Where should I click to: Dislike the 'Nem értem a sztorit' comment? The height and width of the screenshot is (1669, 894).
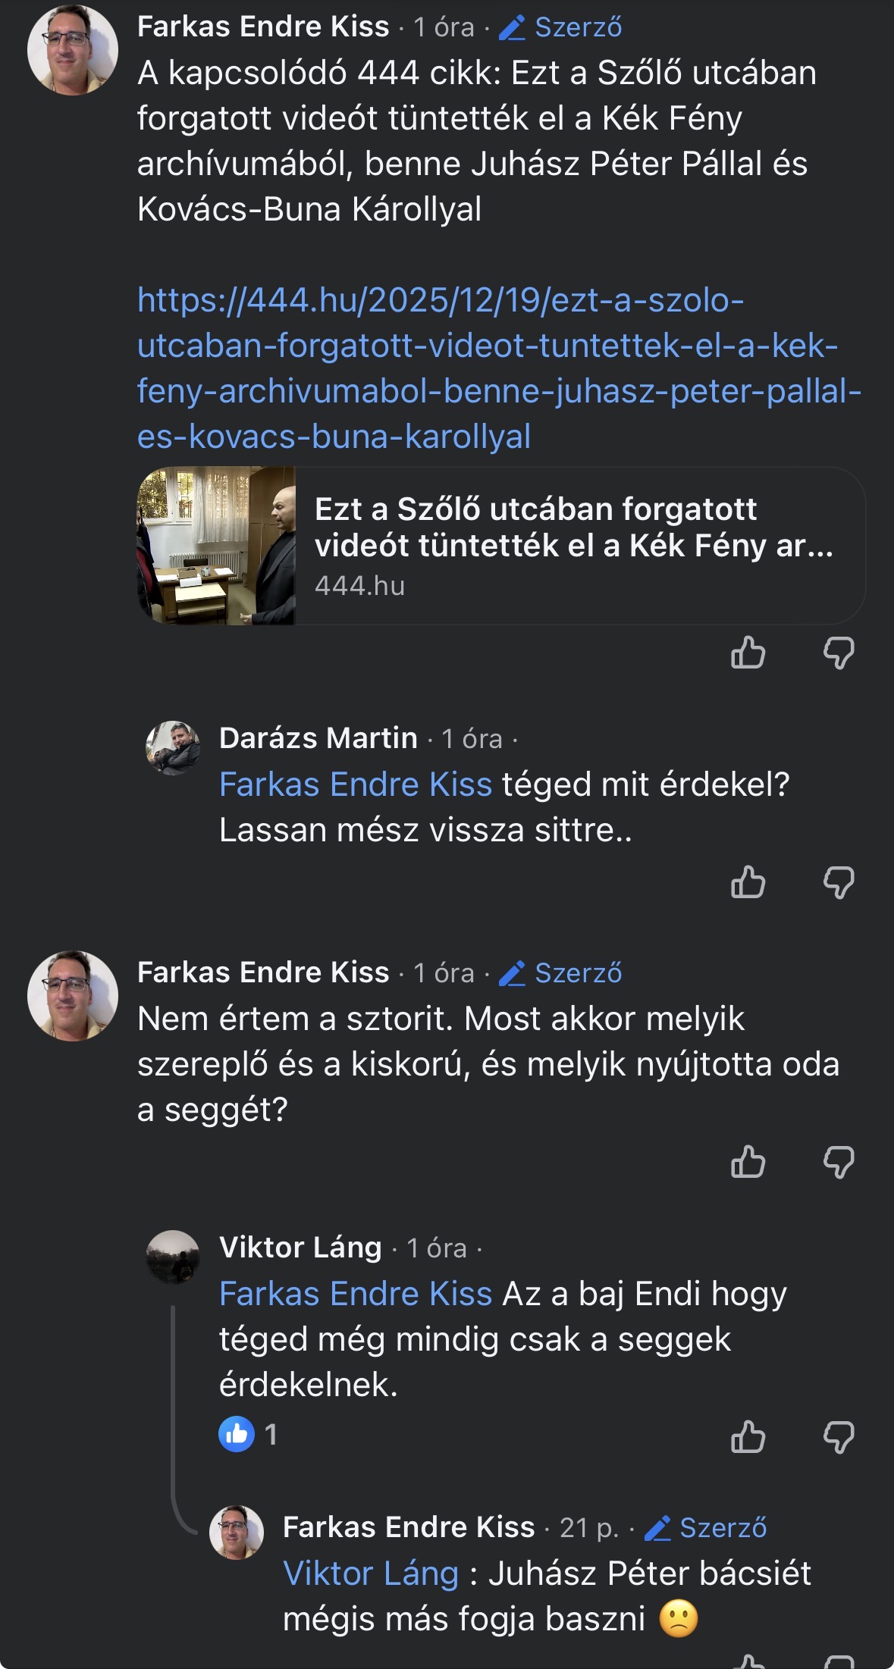(x=839, y=1162)
